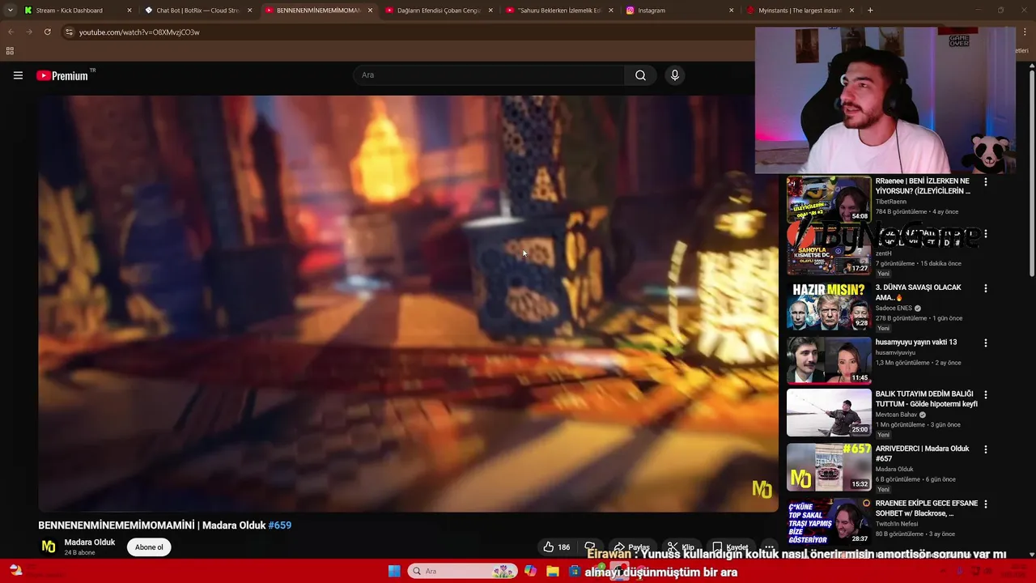Screen dimensions: 1036x583
Task: Open File Explorer from the taskbar
Action: click(553, 571)
